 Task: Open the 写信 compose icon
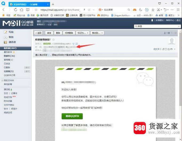pyautogui.click(x=5, y=32)
